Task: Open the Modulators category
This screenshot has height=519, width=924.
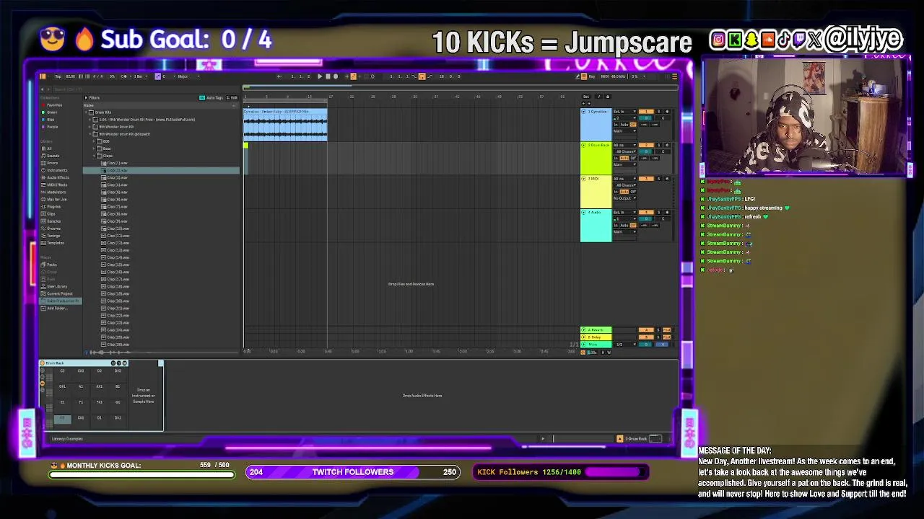Action: 56,192
